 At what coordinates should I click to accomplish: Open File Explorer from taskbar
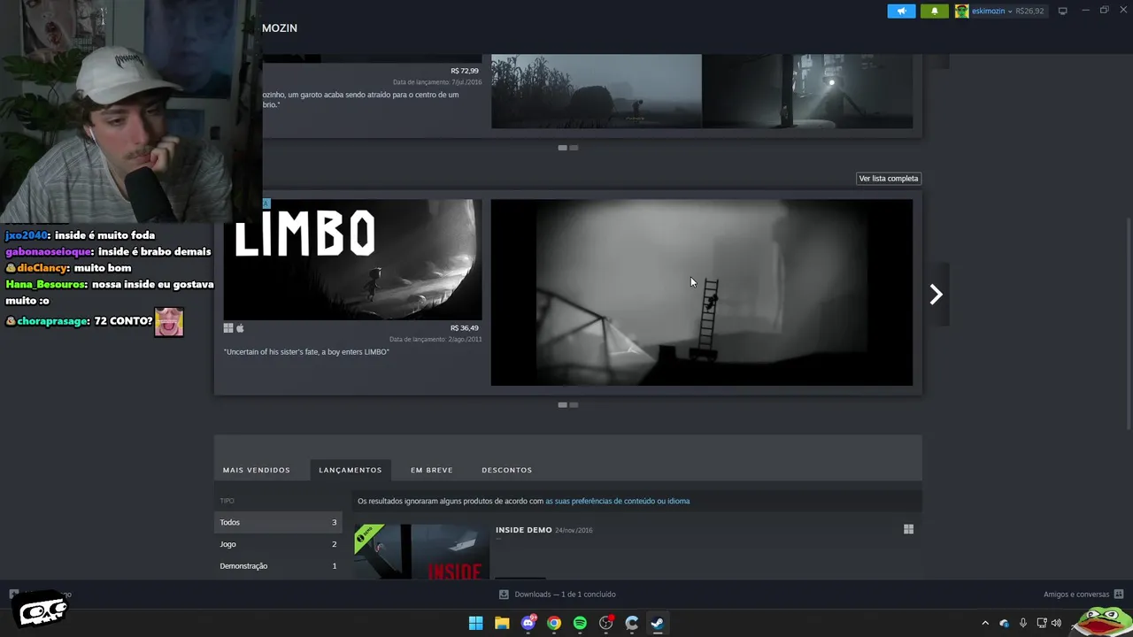click(502, 623)
